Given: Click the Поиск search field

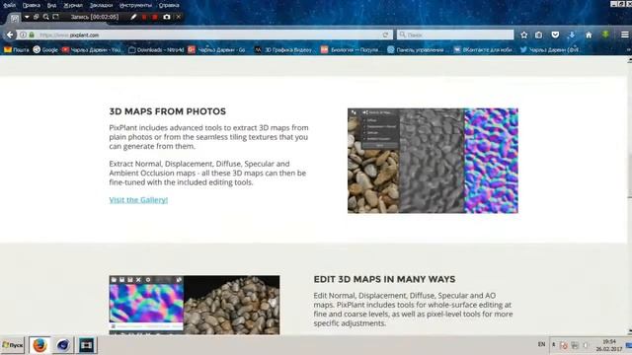Looking at the screenshot, I should 455,35.
